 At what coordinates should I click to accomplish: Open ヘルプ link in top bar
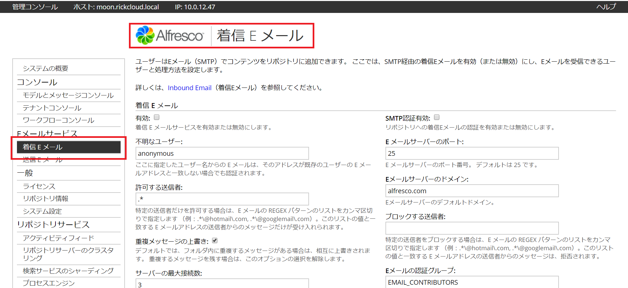coord(606,7)
